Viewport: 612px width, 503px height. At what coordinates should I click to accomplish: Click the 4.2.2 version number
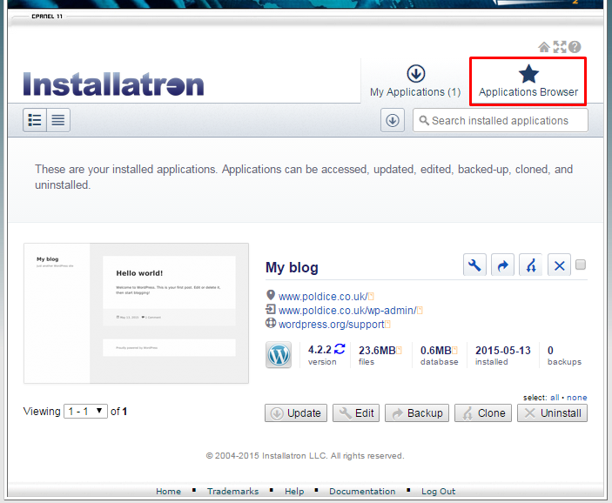tap(319, 350)
